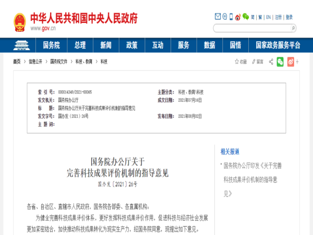Switch language to EN
Viewport: 313px width, 235px height.
268,17
